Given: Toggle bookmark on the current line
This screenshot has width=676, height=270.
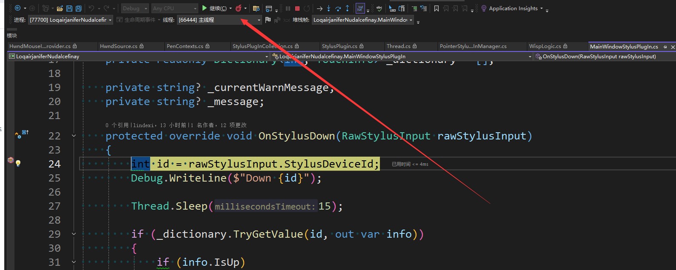Looking at the screenshot, I should coord(436,9).
